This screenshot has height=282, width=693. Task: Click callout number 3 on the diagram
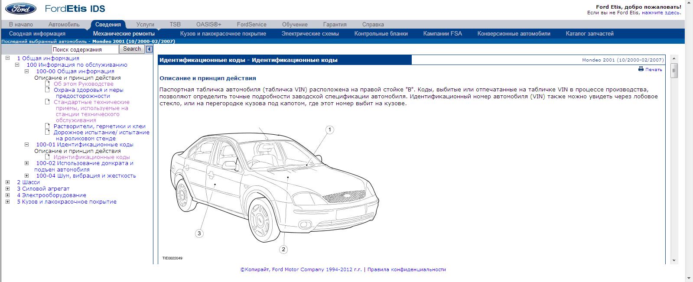click(x=199, y=233)
